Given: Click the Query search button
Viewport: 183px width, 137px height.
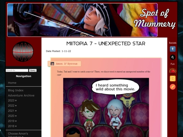Looking at the screenshot, I should pos(33,70).
